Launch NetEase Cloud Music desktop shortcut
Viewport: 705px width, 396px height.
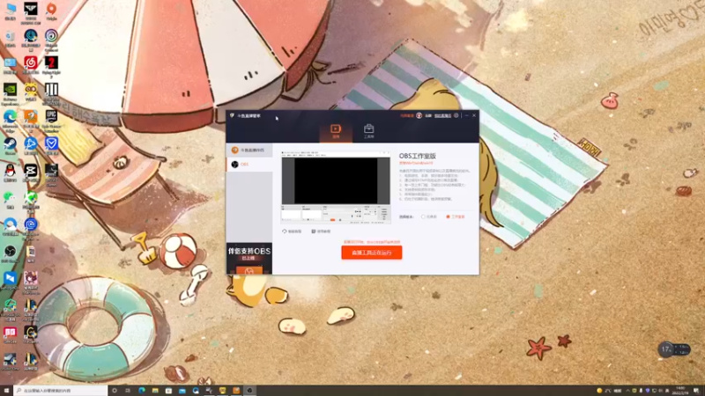click(31, 65)
